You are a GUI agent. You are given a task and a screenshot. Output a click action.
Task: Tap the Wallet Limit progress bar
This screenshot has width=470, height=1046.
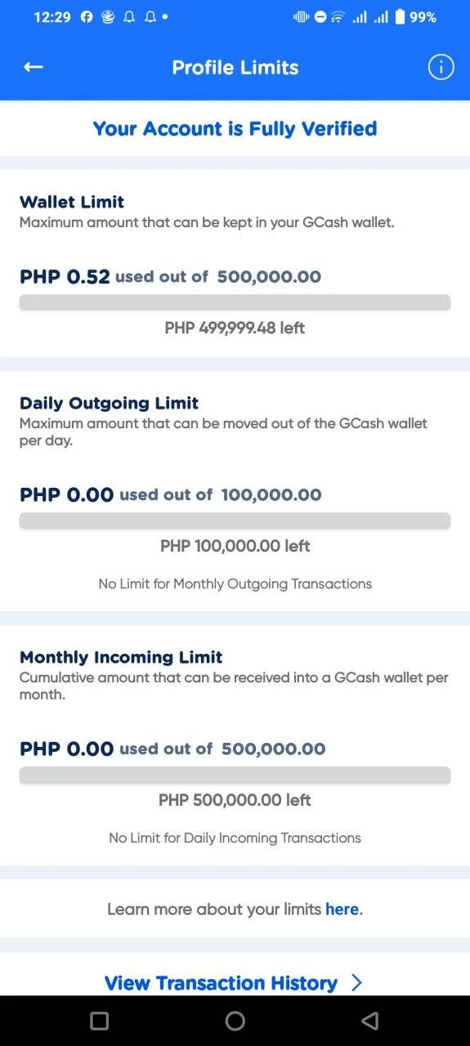click(235, 302)
